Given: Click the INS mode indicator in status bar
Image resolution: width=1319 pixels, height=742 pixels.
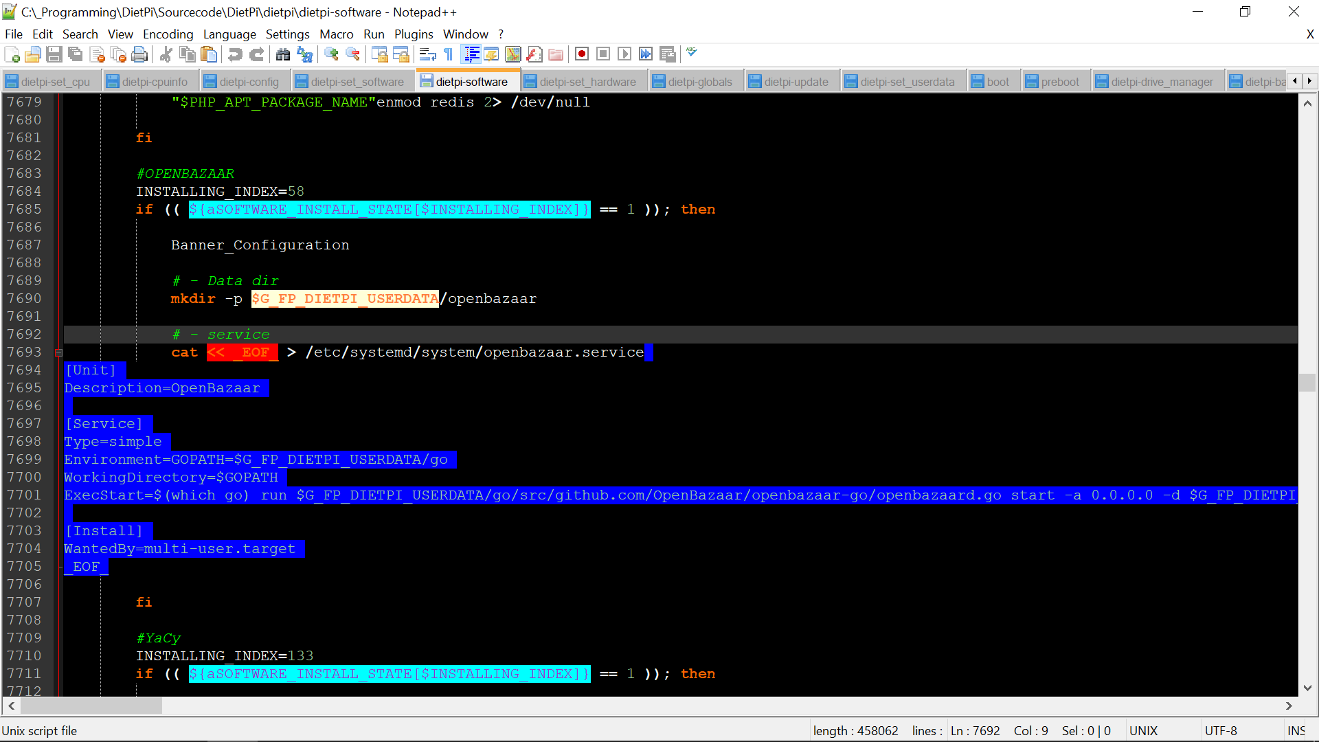Looking at the screenshot, I should coord(1296,731).
